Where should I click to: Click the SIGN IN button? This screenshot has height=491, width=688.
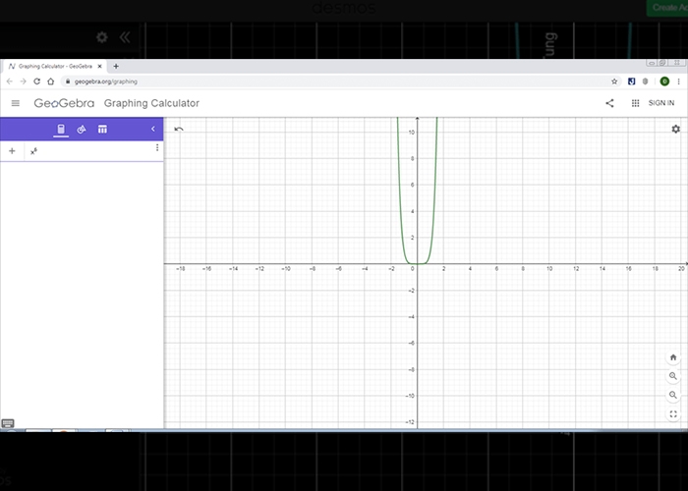pos(661,103)
